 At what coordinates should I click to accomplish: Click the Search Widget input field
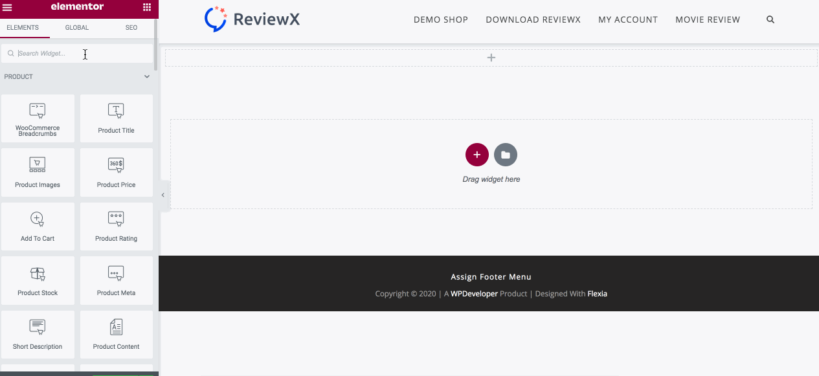click(x=78, y=54)
